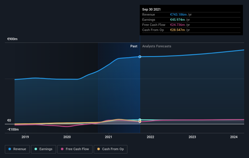This screenshot has width=249, height=158.
Task: Click the orange Cash From Op data point
Action: coord(140,122)
